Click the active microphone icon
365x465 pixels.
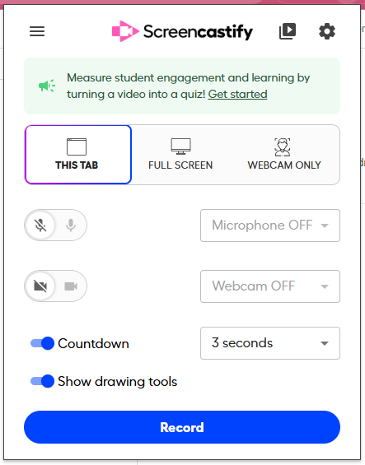pyautogui.click(x=71, y=225)
